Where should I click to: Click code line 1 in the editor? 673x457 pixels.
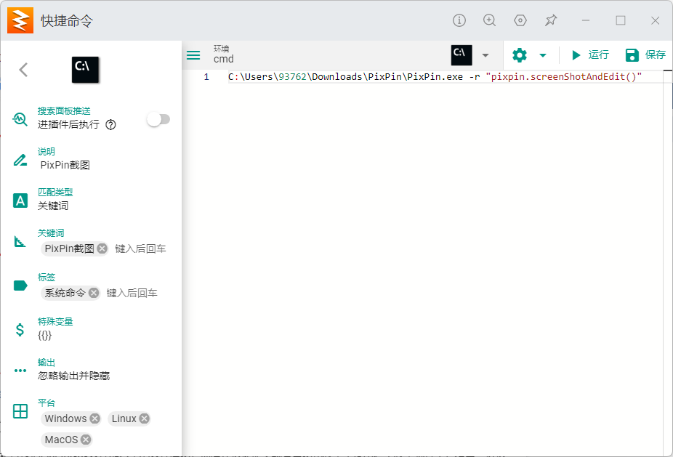[435, 77]
